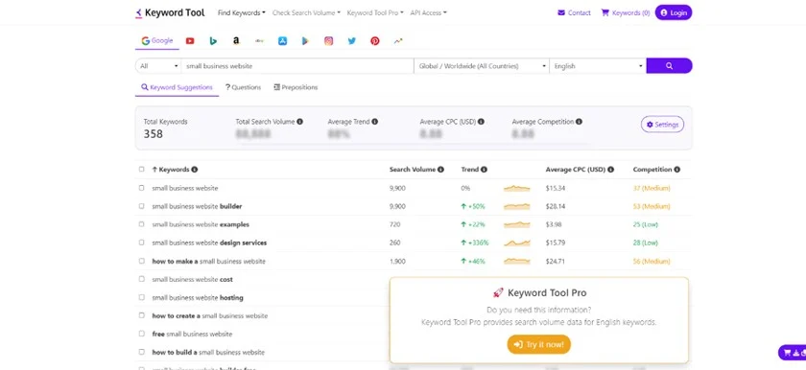Check the 'how to make a' row checkbox
This screenshot has height=370, width=806.
click(x=142, y=261)
